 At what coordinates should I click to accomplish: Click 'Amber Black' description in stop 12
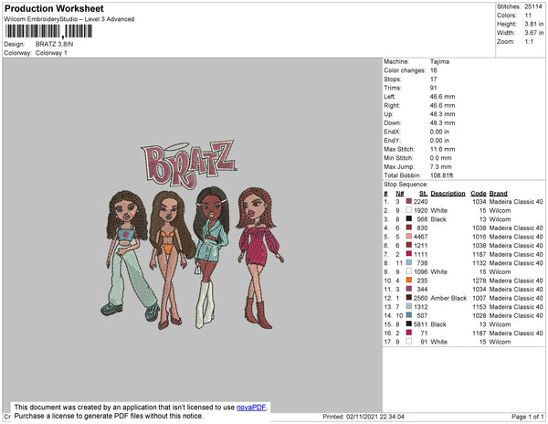point(448,298)
